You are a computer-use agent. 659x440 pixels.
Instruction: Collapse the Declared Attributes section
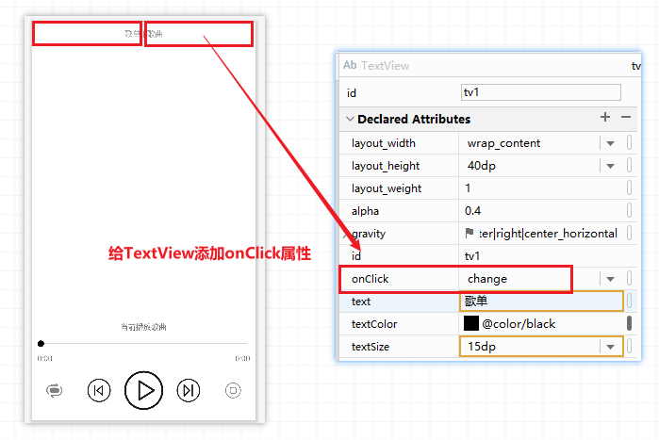tap(350, 120)
